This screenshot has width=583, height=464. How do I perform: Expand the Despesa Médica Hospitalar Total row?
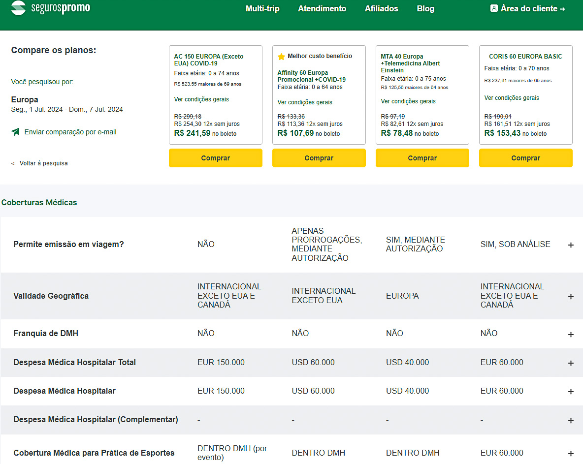[x=571, y=363]
